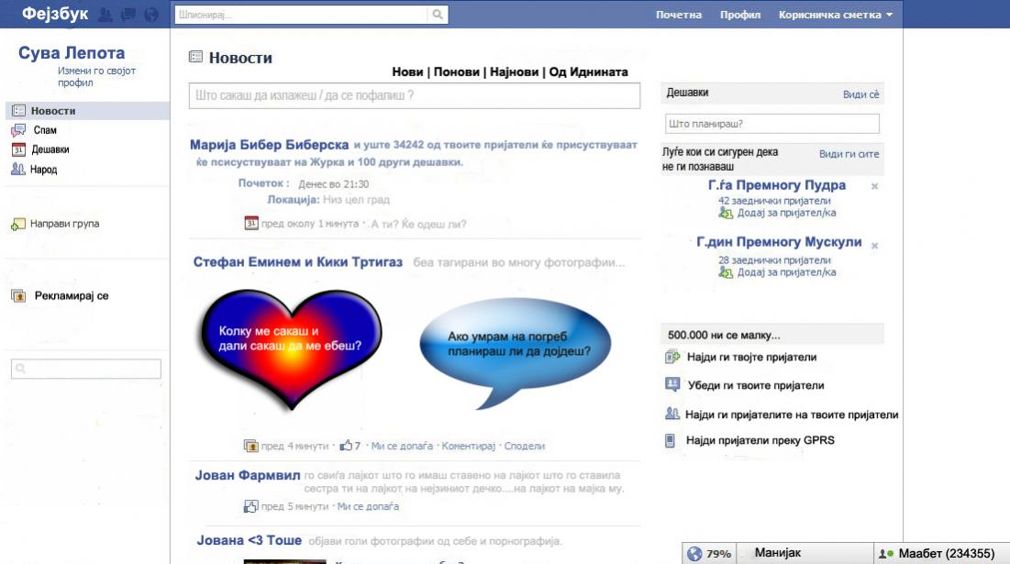Dismiss the Г.дин Премногу Мускули suggestion
The width and height of the screenshot is (1010, 564).
tap(875, 245)
